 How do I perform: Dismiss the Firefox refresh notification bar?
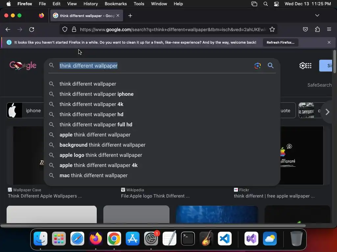point(329,42)
